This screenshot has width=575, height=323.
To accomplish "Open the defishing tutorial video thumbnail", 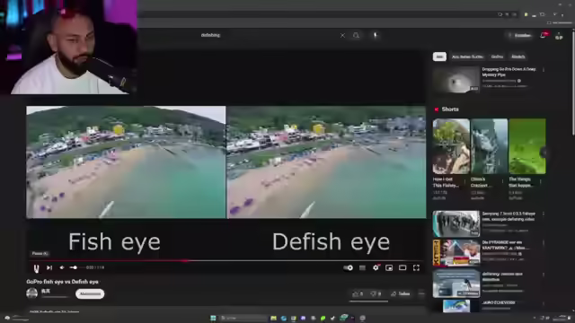I will [x=456, y=284].
